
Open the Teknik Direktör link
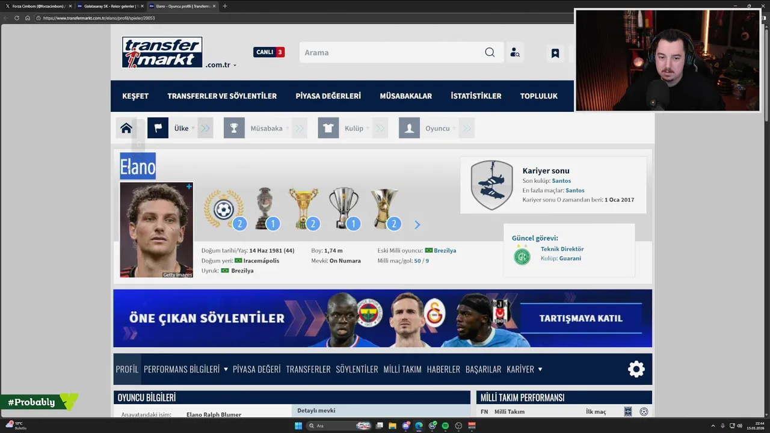point(562,248)
